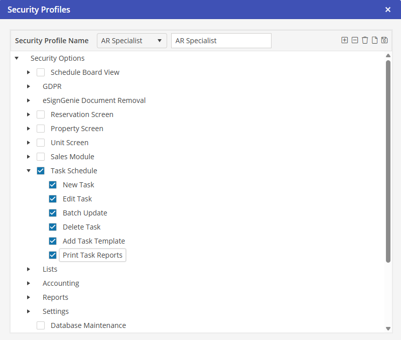
Task: Check the Database Maintenance checkbox
Action: click(41, 325)
